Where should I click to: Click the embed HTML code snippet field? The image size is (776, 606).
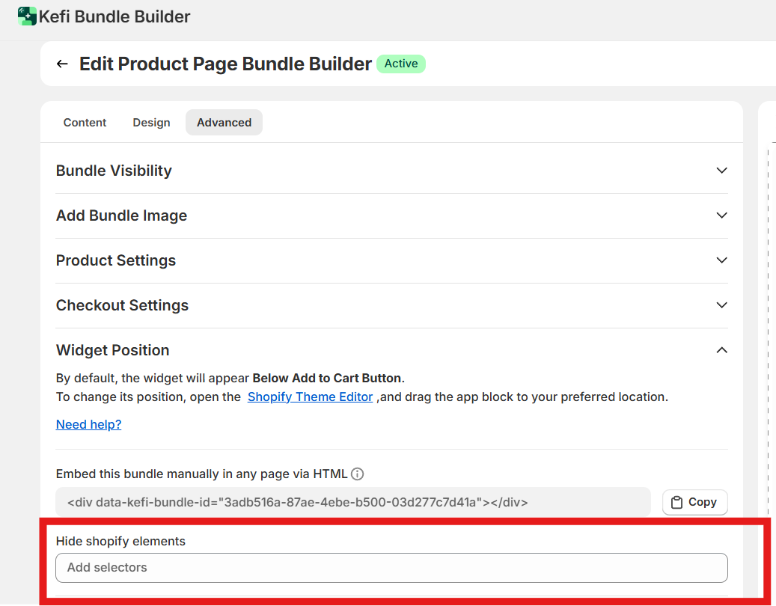pos(352,502)
